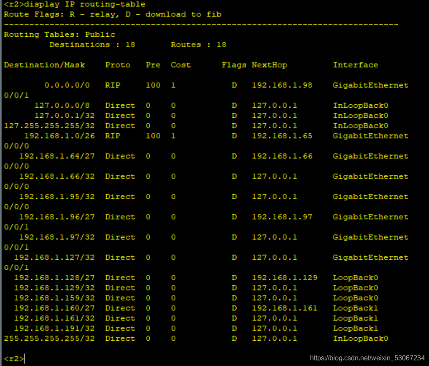Select next hop 192.168.1.161
Image resolution: width=429 pixels, height=366 pixels.
point(285,308)
